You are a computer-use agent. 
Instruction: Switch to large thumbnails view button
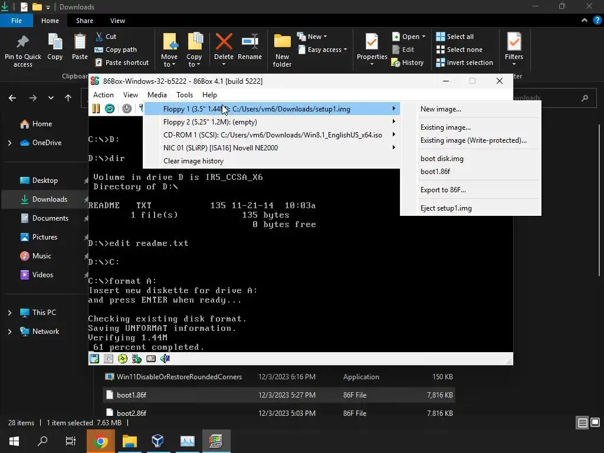coord(595,422)
